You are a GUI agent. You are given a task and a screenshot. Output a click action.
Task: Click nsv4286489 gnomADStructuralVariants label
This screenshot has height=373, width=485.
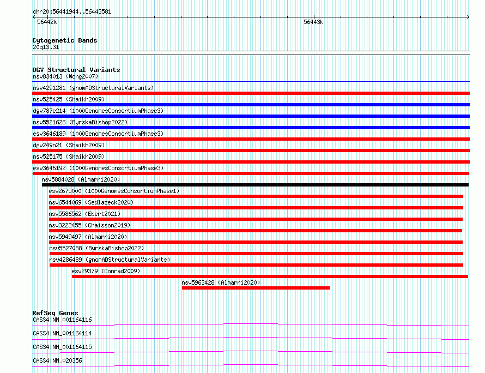[110, 260]
